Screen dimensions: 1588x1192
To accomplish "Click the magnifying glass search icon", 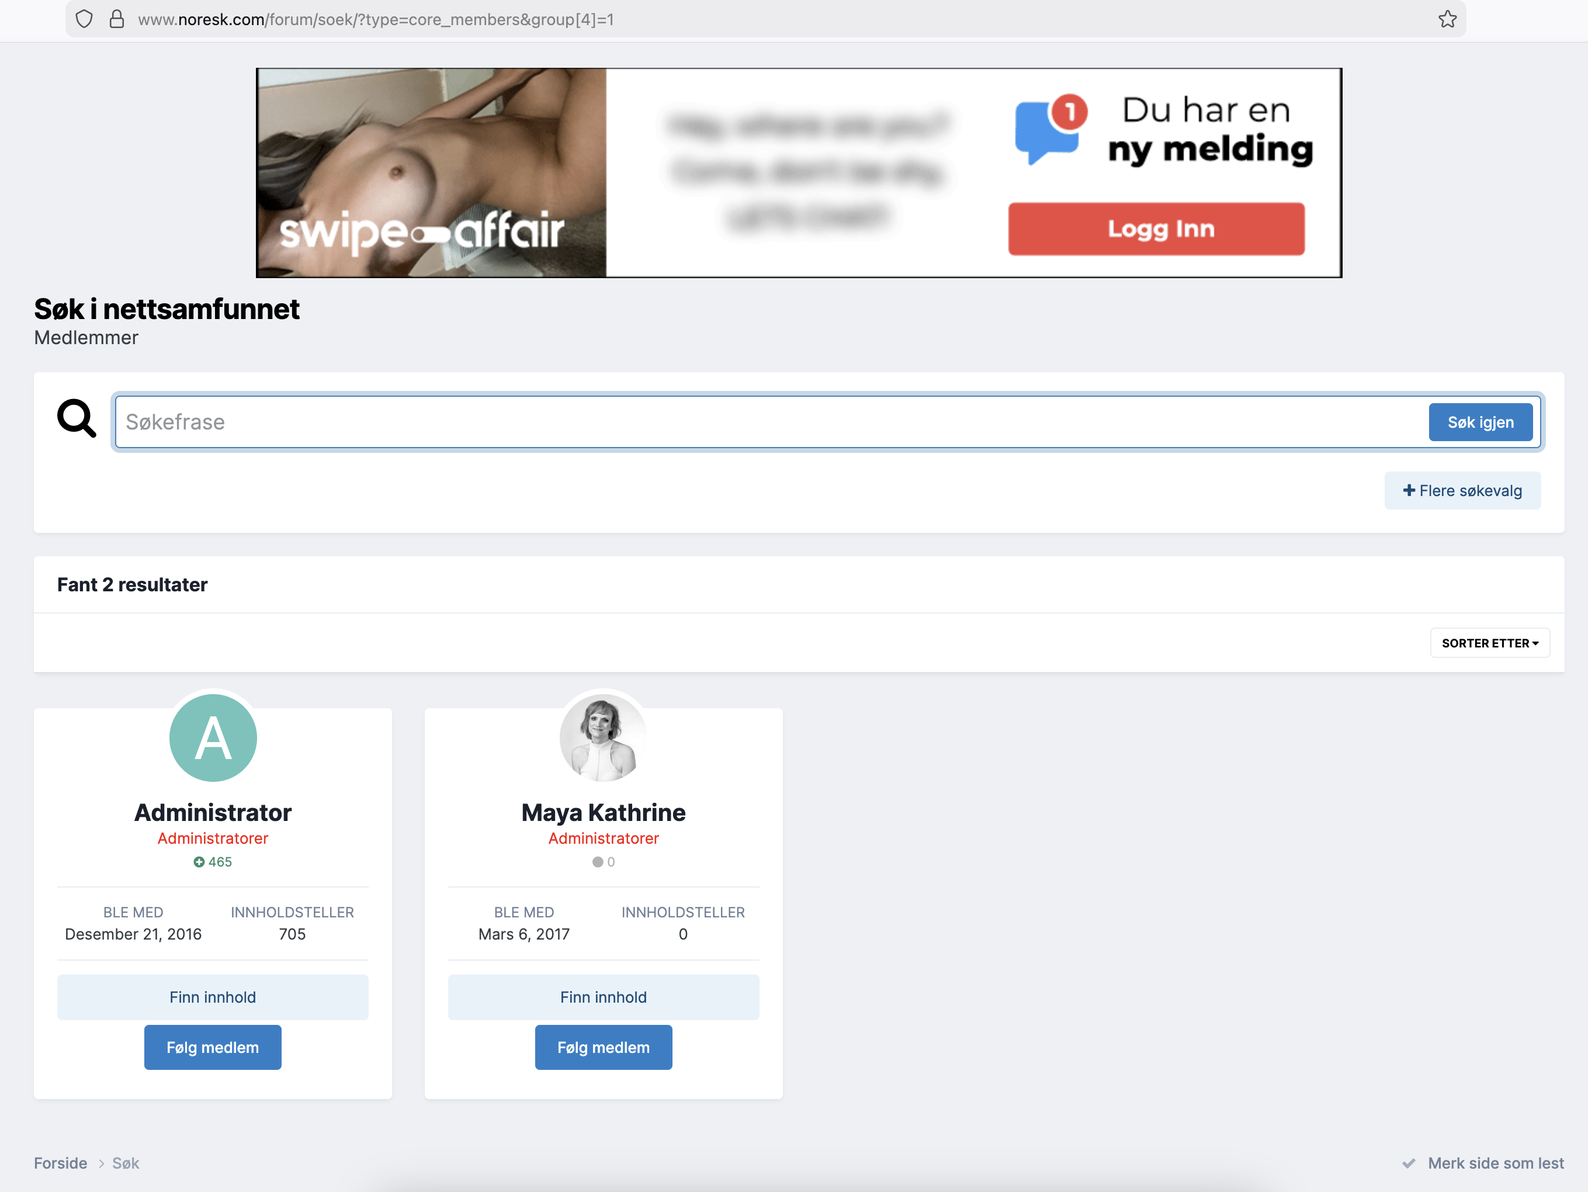I will click(76, 418).
